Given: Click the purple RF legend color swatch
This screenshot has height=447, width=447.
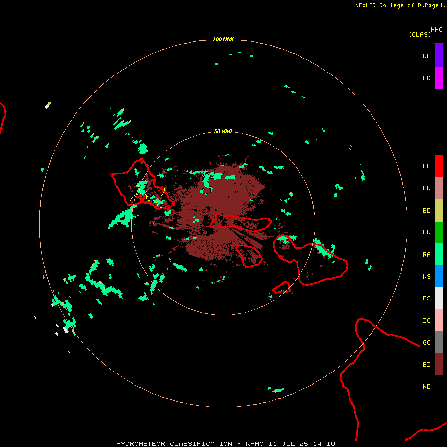Looking at the screenshot, I should (439, 56).
